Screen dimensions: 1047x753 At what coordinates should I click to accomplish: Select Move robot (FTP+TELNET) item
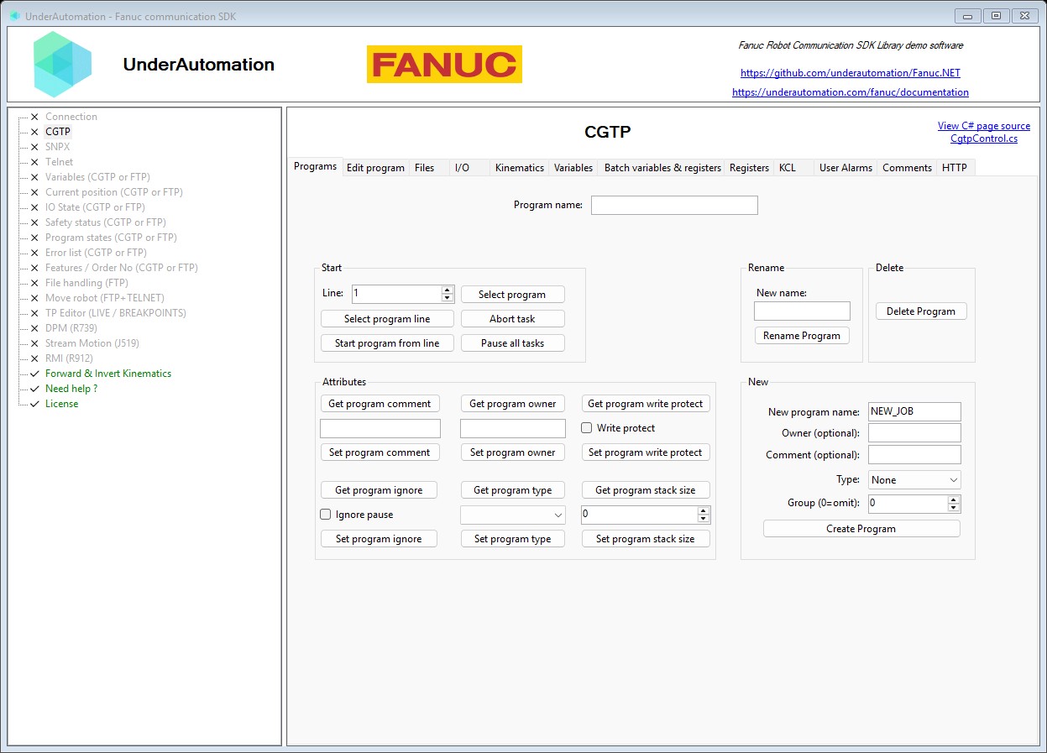pyautogui.click(x=105, y=298)
